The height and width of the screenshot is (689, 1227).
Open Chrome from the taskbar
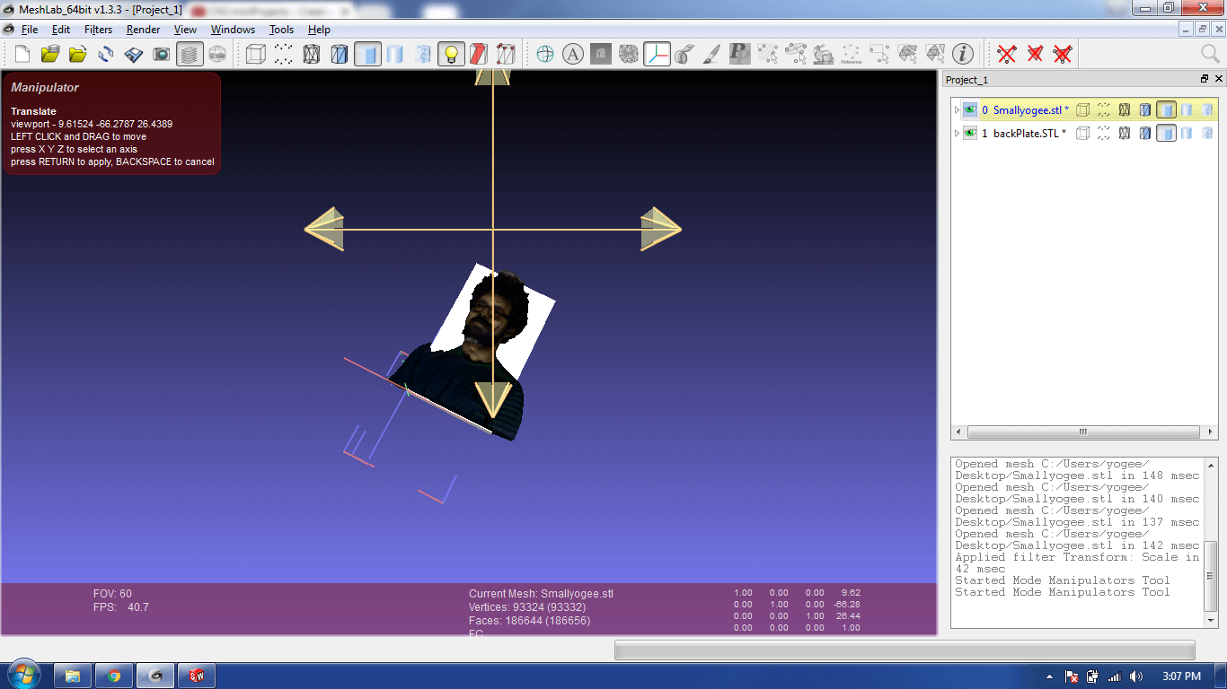click(x=114, y=676)
